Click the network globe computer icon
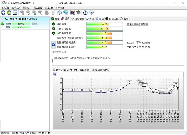 (x=65, y=13)
